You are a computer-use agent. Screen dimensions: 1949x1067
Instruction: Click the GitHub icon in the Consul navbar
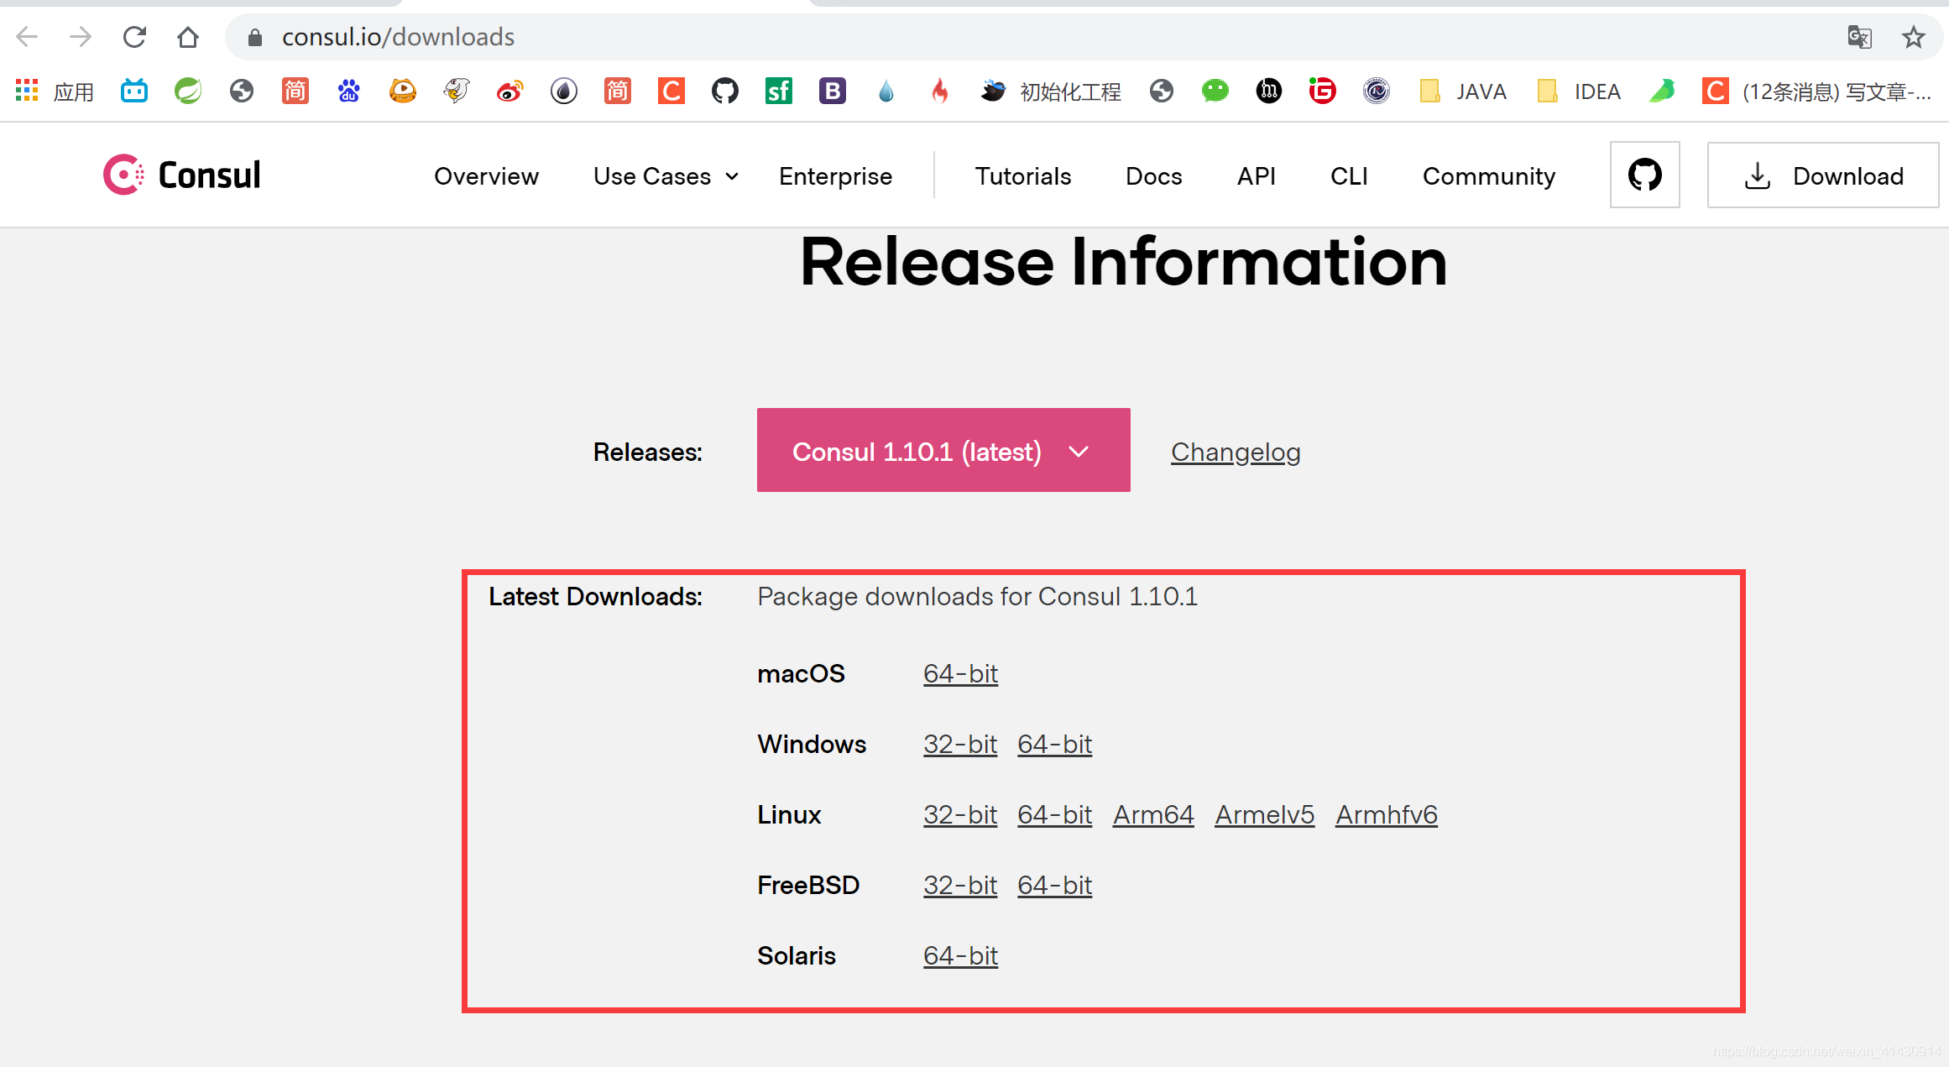[1644, 175]
